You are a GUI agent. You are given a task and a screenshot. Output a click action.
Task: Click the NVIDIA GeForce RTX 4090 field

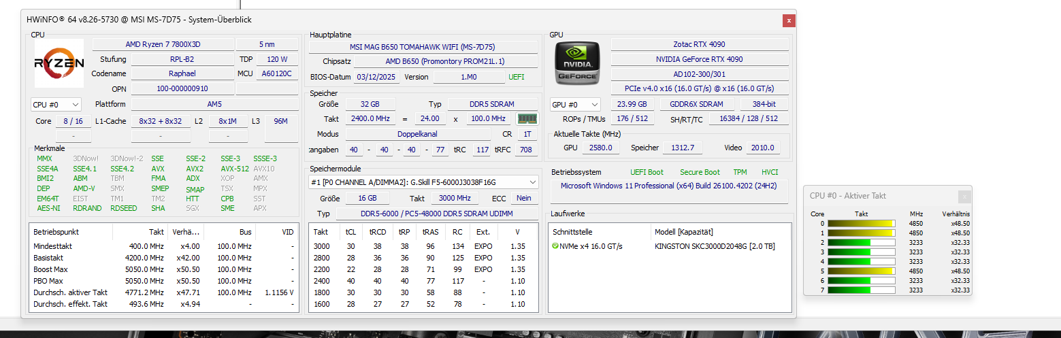[x=700, y=59]
